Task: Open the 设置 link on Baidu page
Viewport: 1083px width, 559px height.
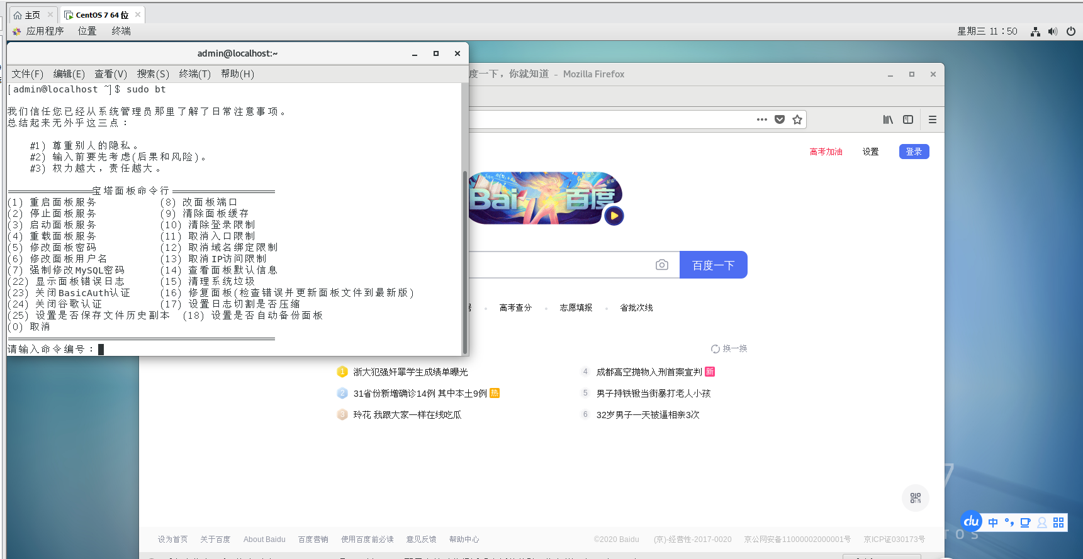Action: tap(870, 152)
